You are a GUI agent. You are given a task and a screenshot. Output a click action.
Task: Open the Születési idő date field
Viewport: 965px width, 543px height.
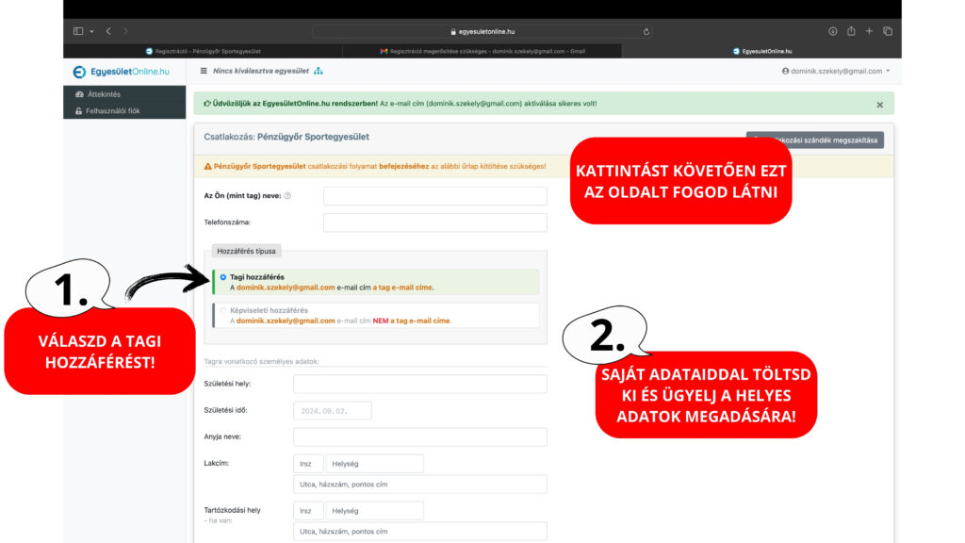point(333,411)
